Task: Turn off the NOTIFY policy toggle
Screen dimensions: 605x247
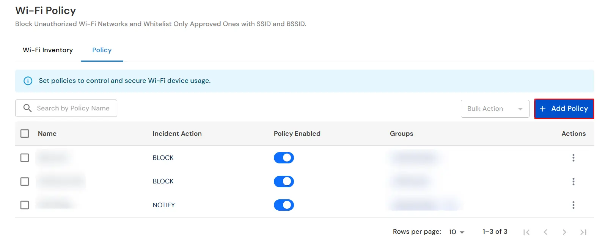Action: click(x=284, y=205)
